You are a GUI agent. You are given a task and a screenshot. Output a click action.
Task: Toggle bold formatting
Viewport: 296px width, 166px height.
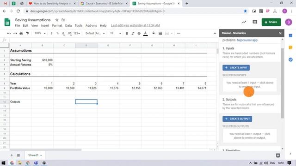coord(127,33)
